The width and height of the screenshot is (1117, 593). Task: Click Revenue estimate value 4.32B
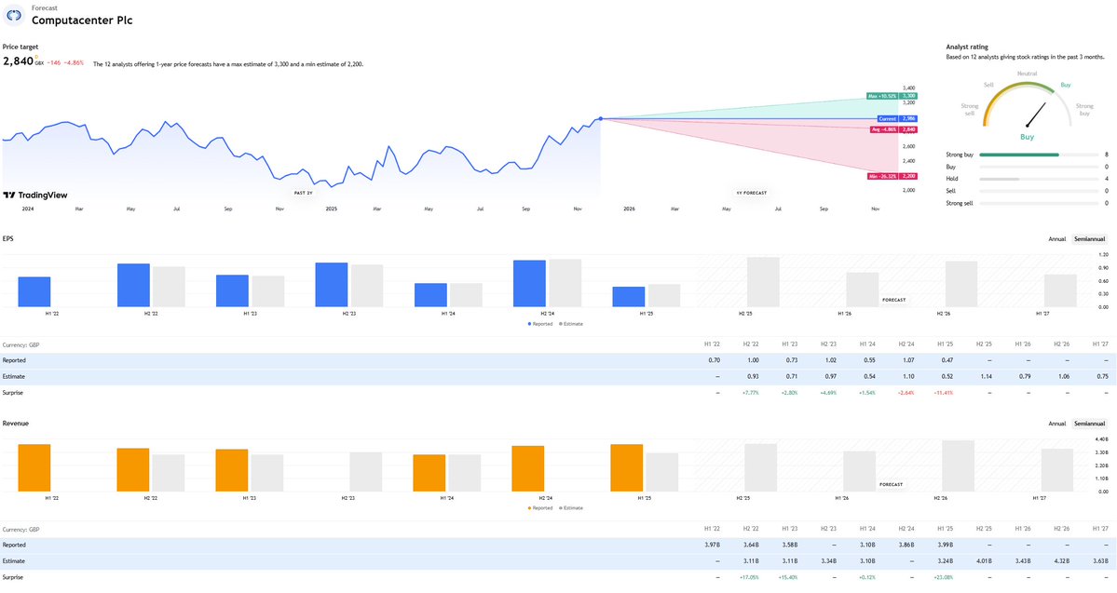(1061, 561)
